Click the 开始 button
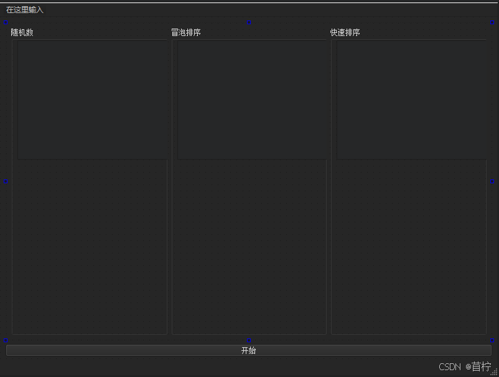This screenshot has height=377, width=499. (x=248, y=350)
